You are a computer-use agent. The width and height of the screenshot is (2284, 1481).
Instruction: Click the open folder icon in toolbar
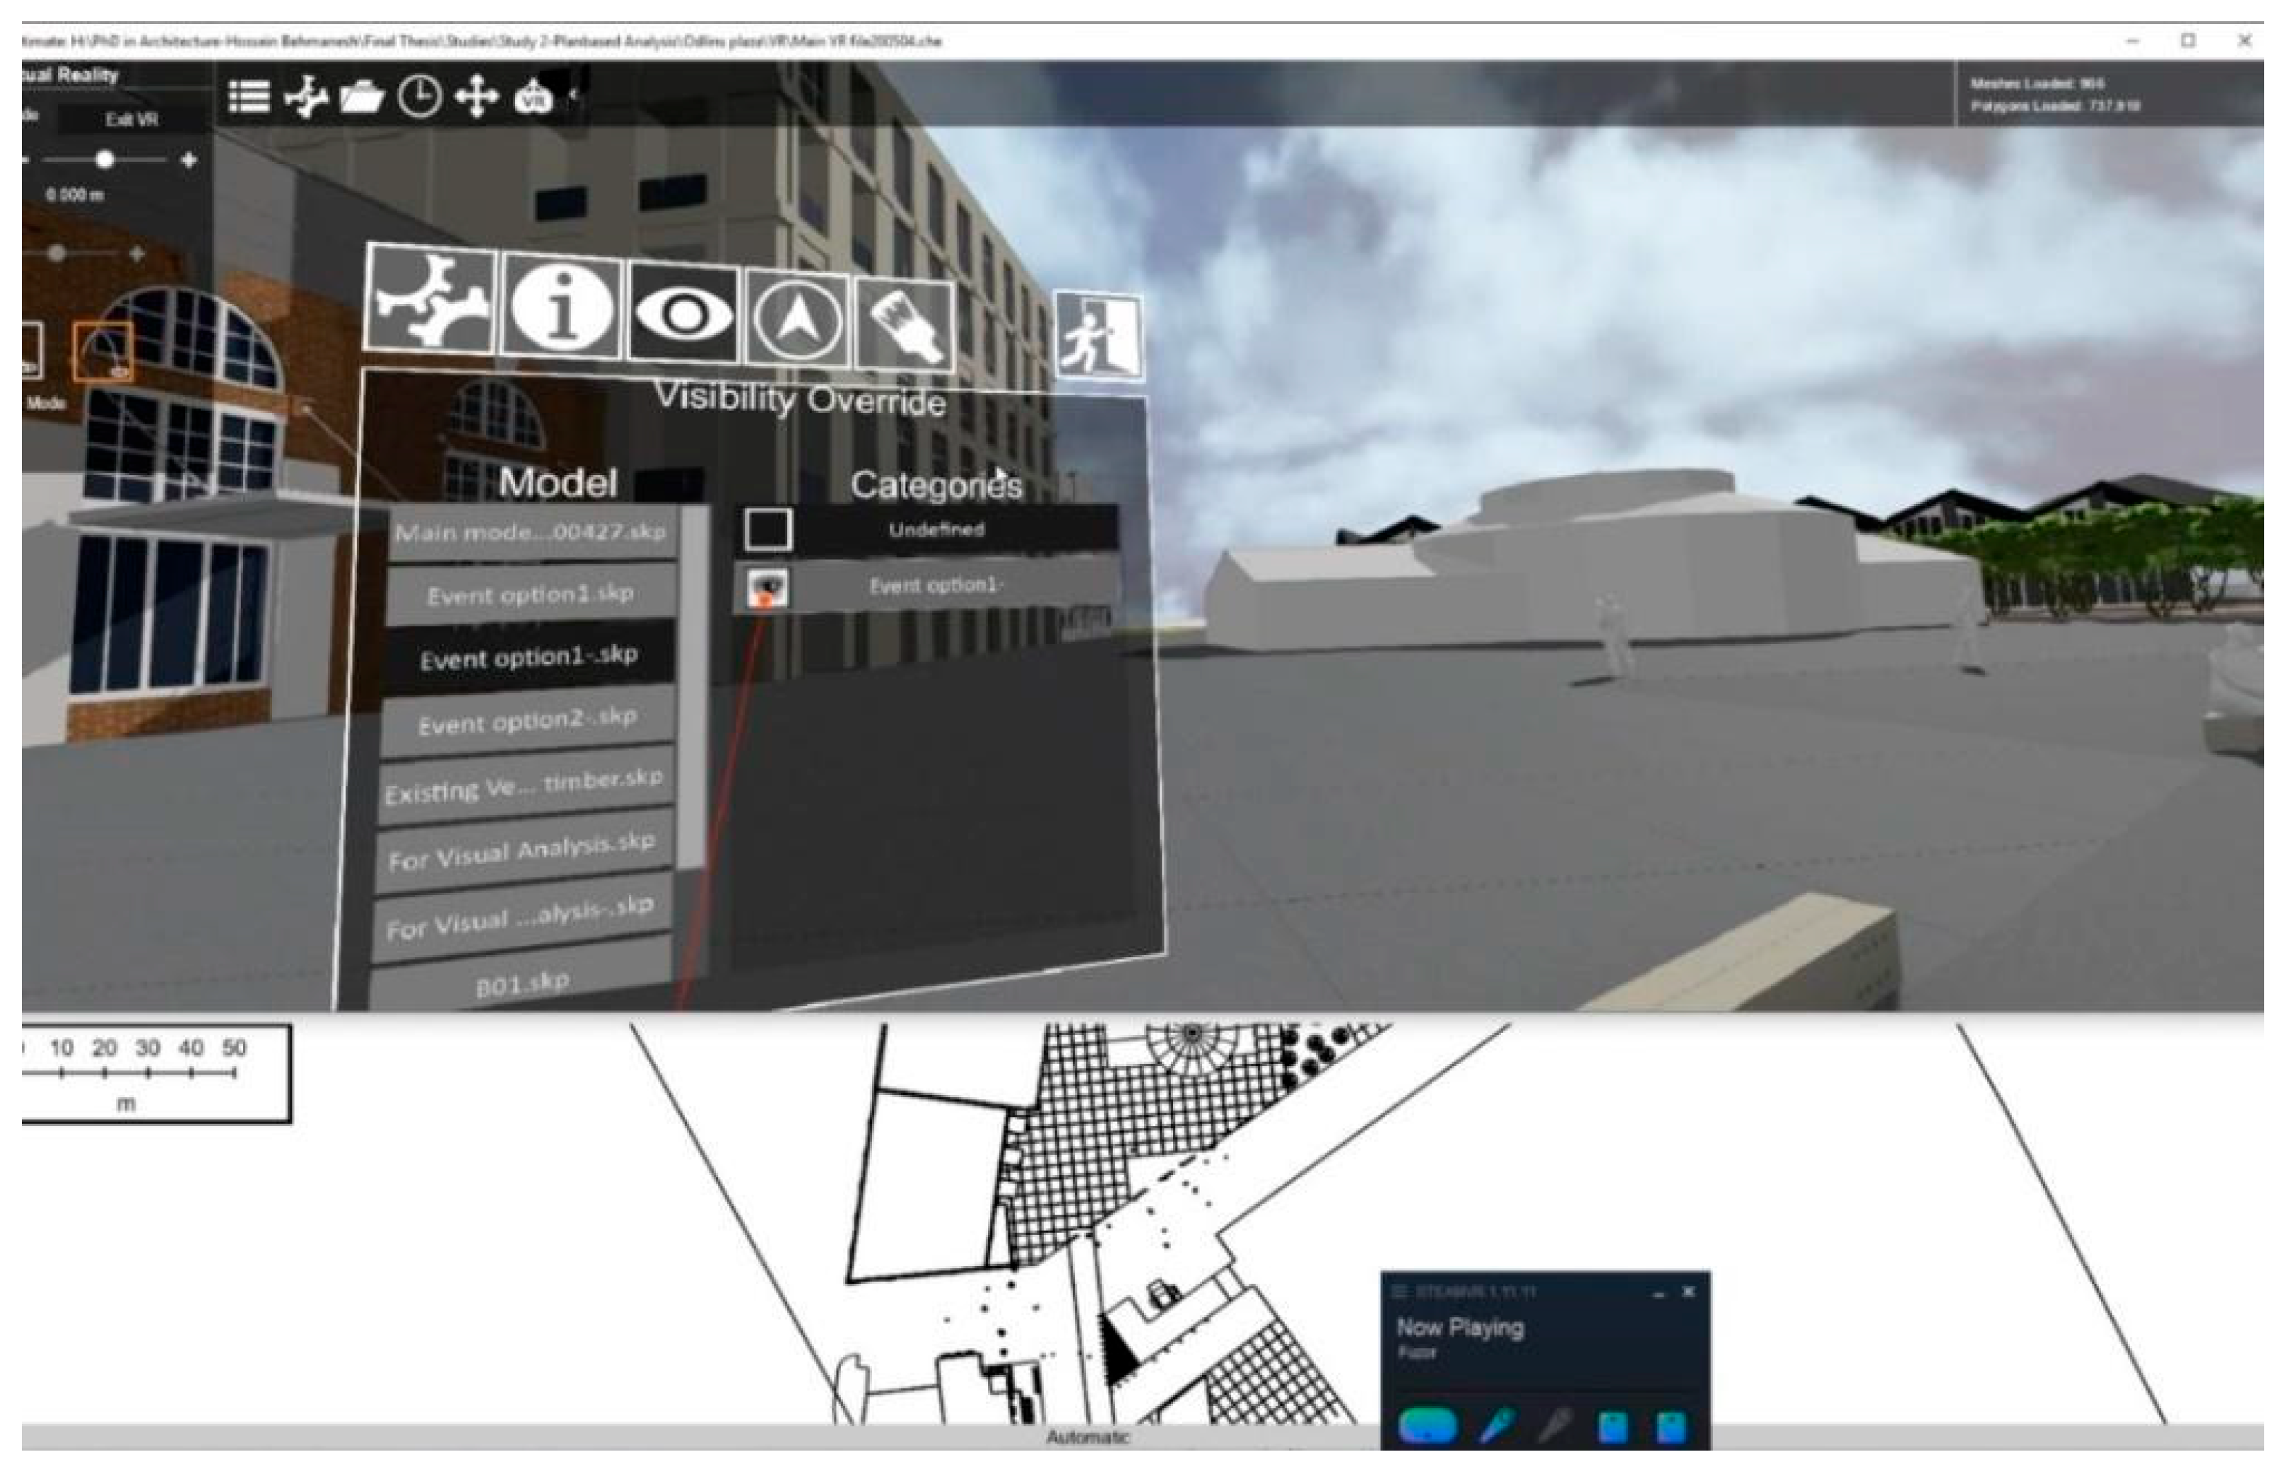362,97
